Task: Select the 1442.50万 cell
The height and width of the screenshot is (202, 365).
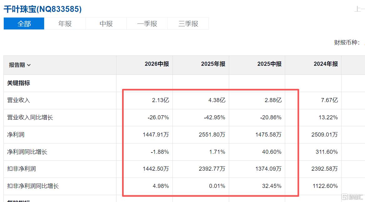Action: [x=156, y=169]
